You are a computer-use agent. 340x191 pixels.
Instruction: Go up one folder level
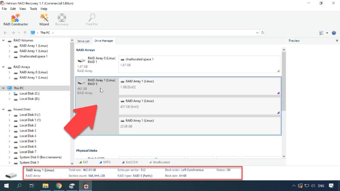point(25,33)
